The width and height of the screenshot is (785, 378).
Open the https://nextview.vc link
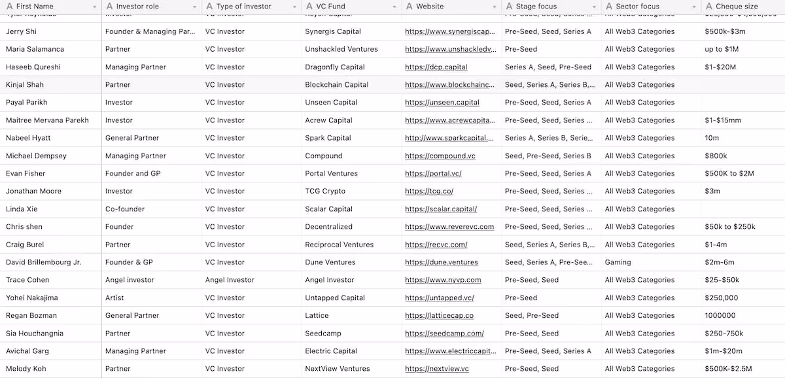437,369
